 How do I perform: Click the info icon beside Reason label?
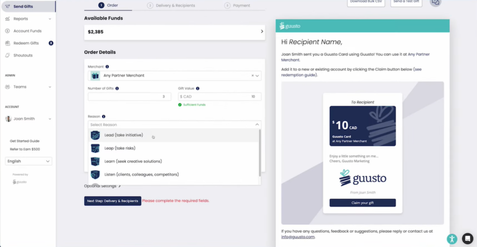(x=104, y=117)
